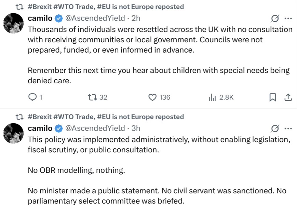This screenshot has width=297, height=209.
Task: Open more options menu on the 2h post
Action: click(x=288, y=18)
